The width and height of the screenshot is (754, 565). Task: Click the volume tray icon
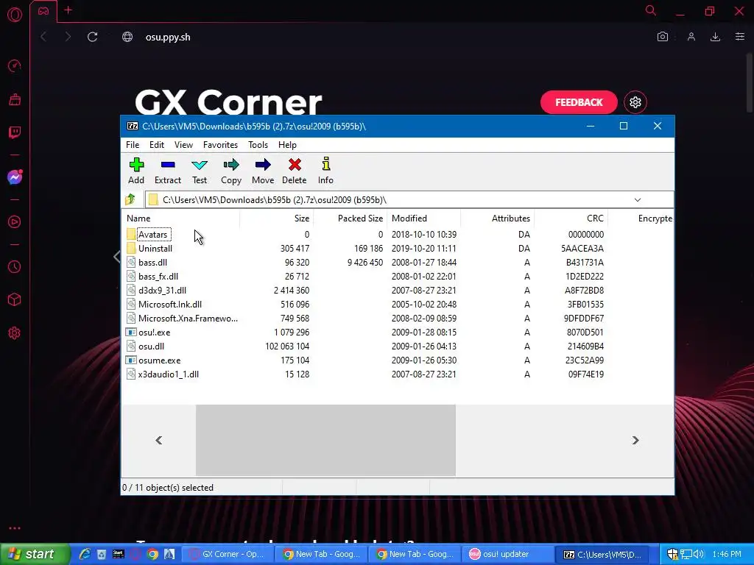point(700,554)
